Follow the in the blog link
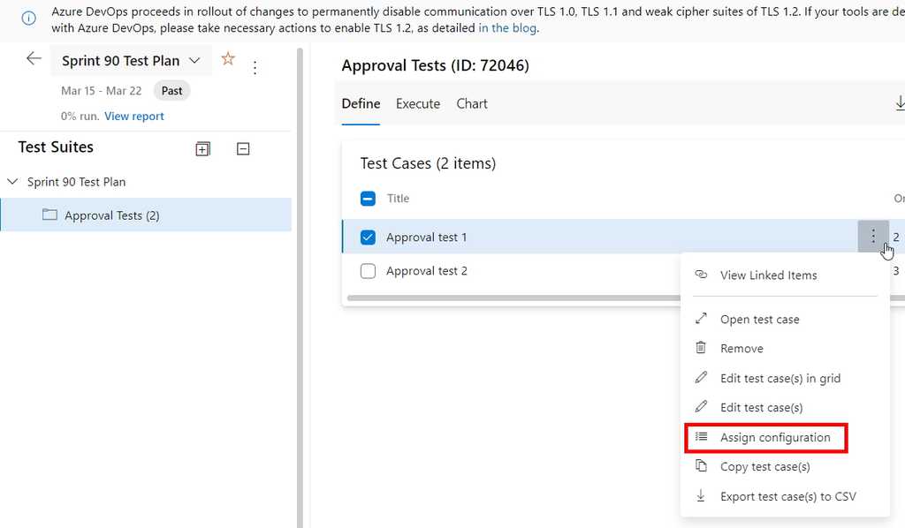 click(507, 27)
